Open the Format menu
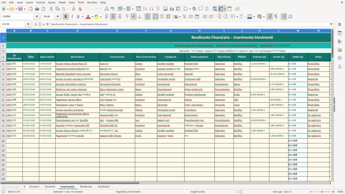345x194 pixels. click(x=40, y=2)
